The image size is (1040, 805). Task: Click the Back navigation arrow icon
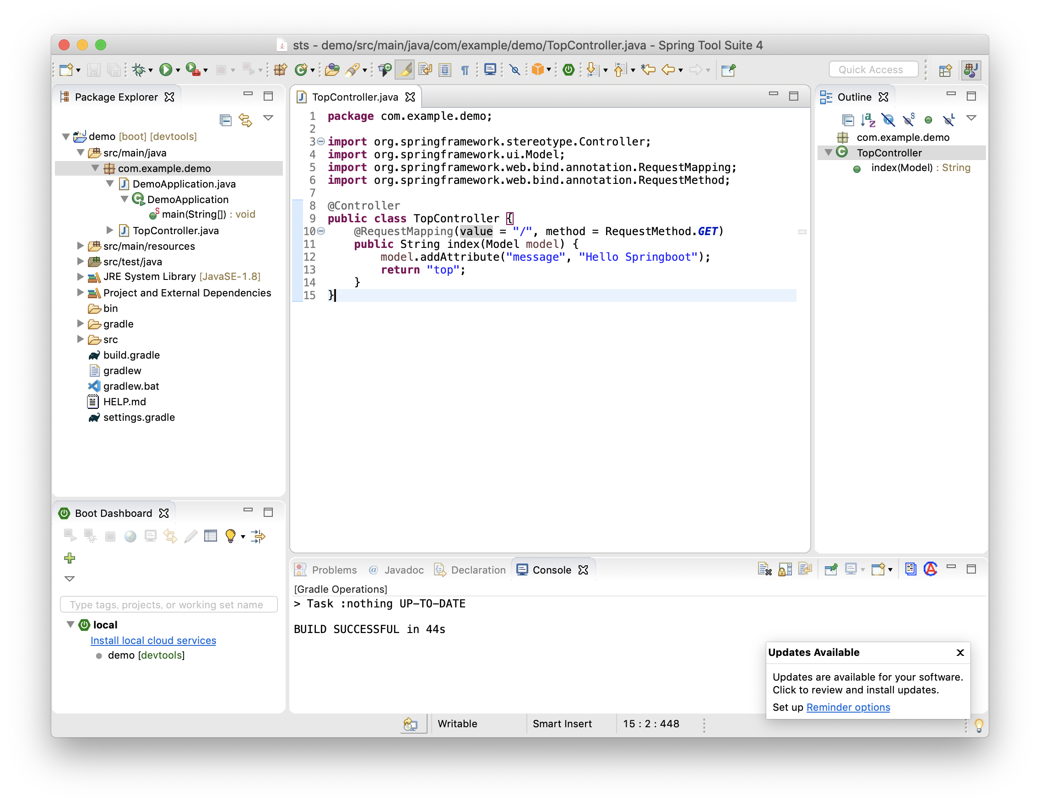pyautogui.click(x=669, y=70)
